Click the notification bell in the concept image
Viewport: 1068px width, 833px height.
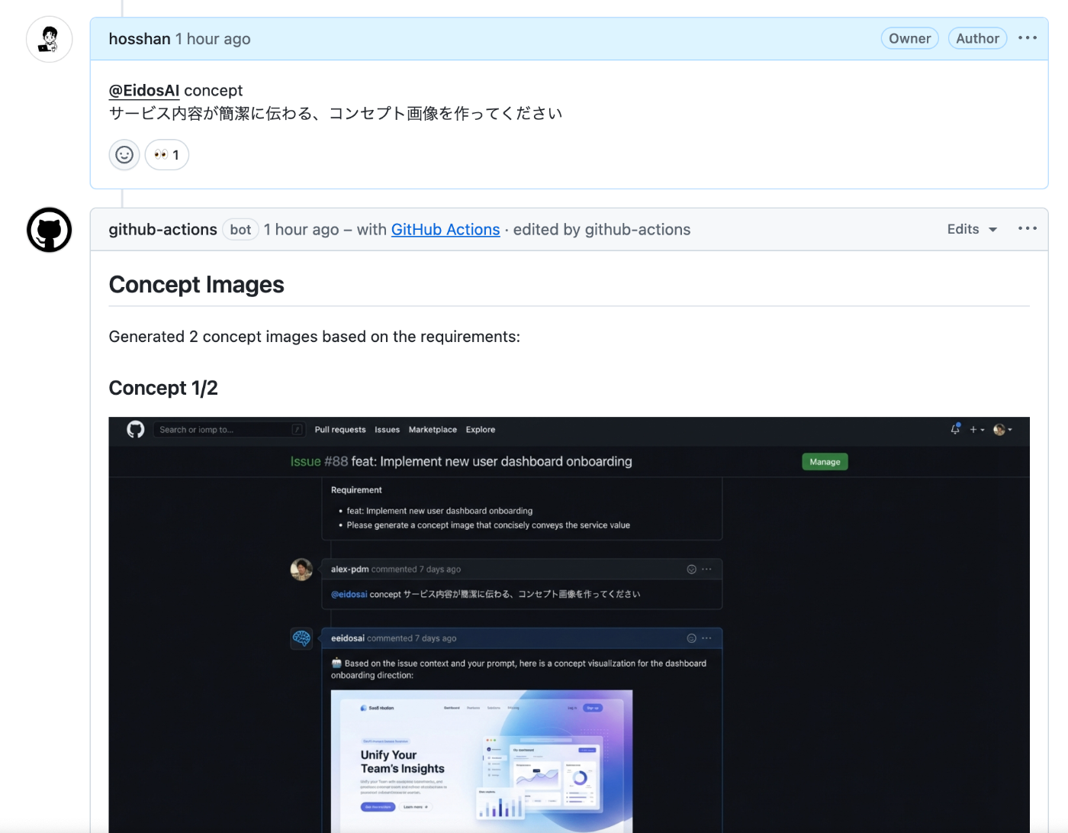(954, 429)
